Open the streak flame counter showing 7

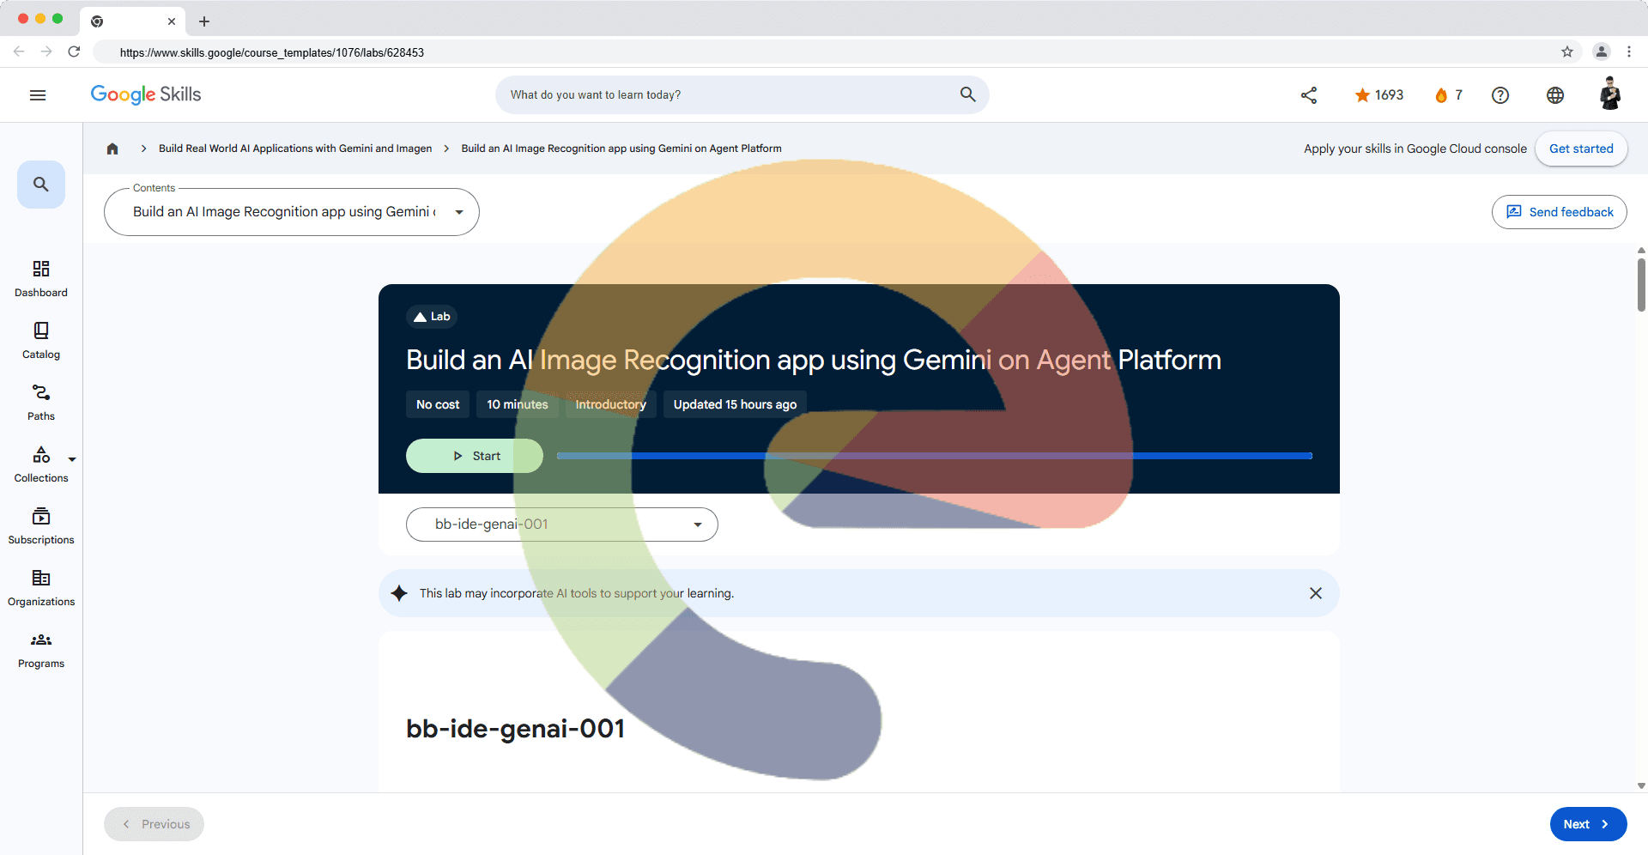(x=1449, y=95)
